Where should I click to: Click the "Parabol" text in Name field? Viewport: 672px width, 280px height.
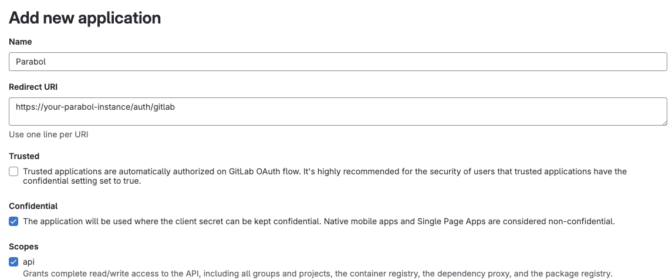(31, 62)
